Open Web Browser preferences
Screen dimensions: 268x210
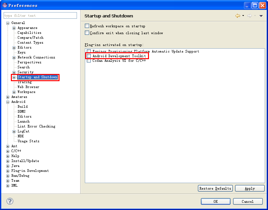(x=28, y=87)
